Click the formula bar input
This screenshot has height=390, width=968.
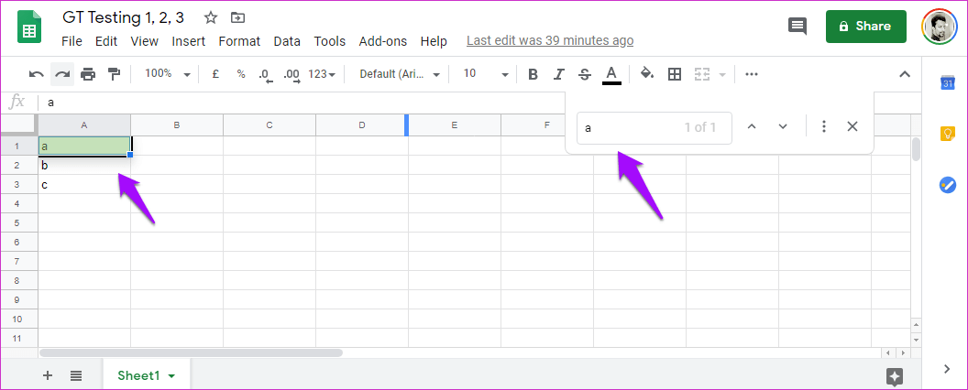302,103
